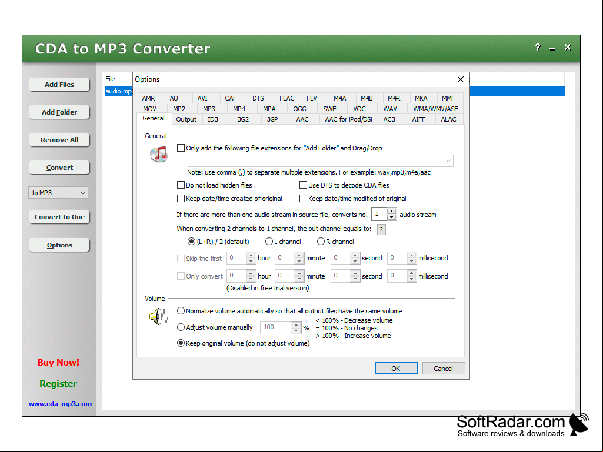Open the AAC for iPod/DSi tab

348,119
